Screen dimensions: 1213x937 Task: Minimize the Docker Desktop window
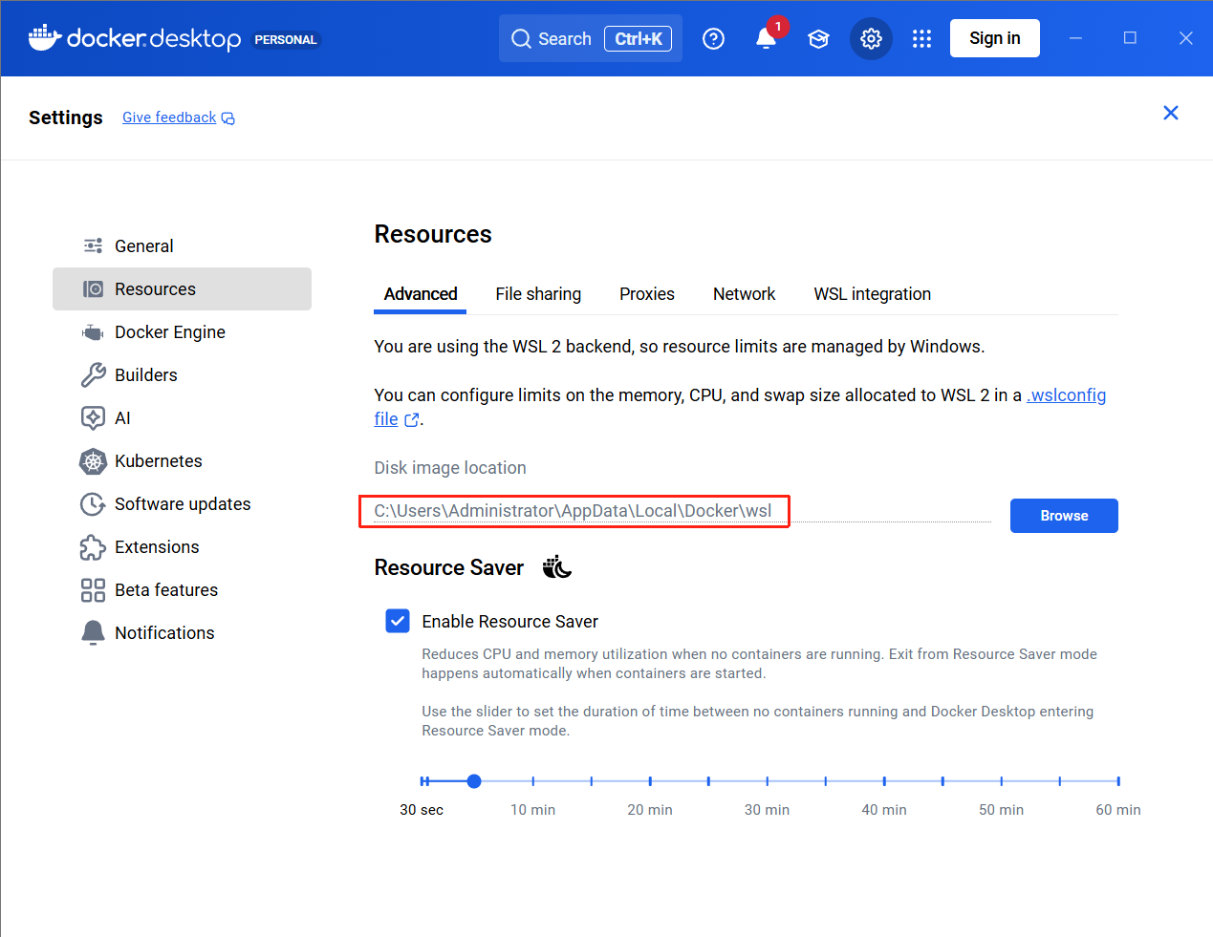click(x=1075, y=38)
